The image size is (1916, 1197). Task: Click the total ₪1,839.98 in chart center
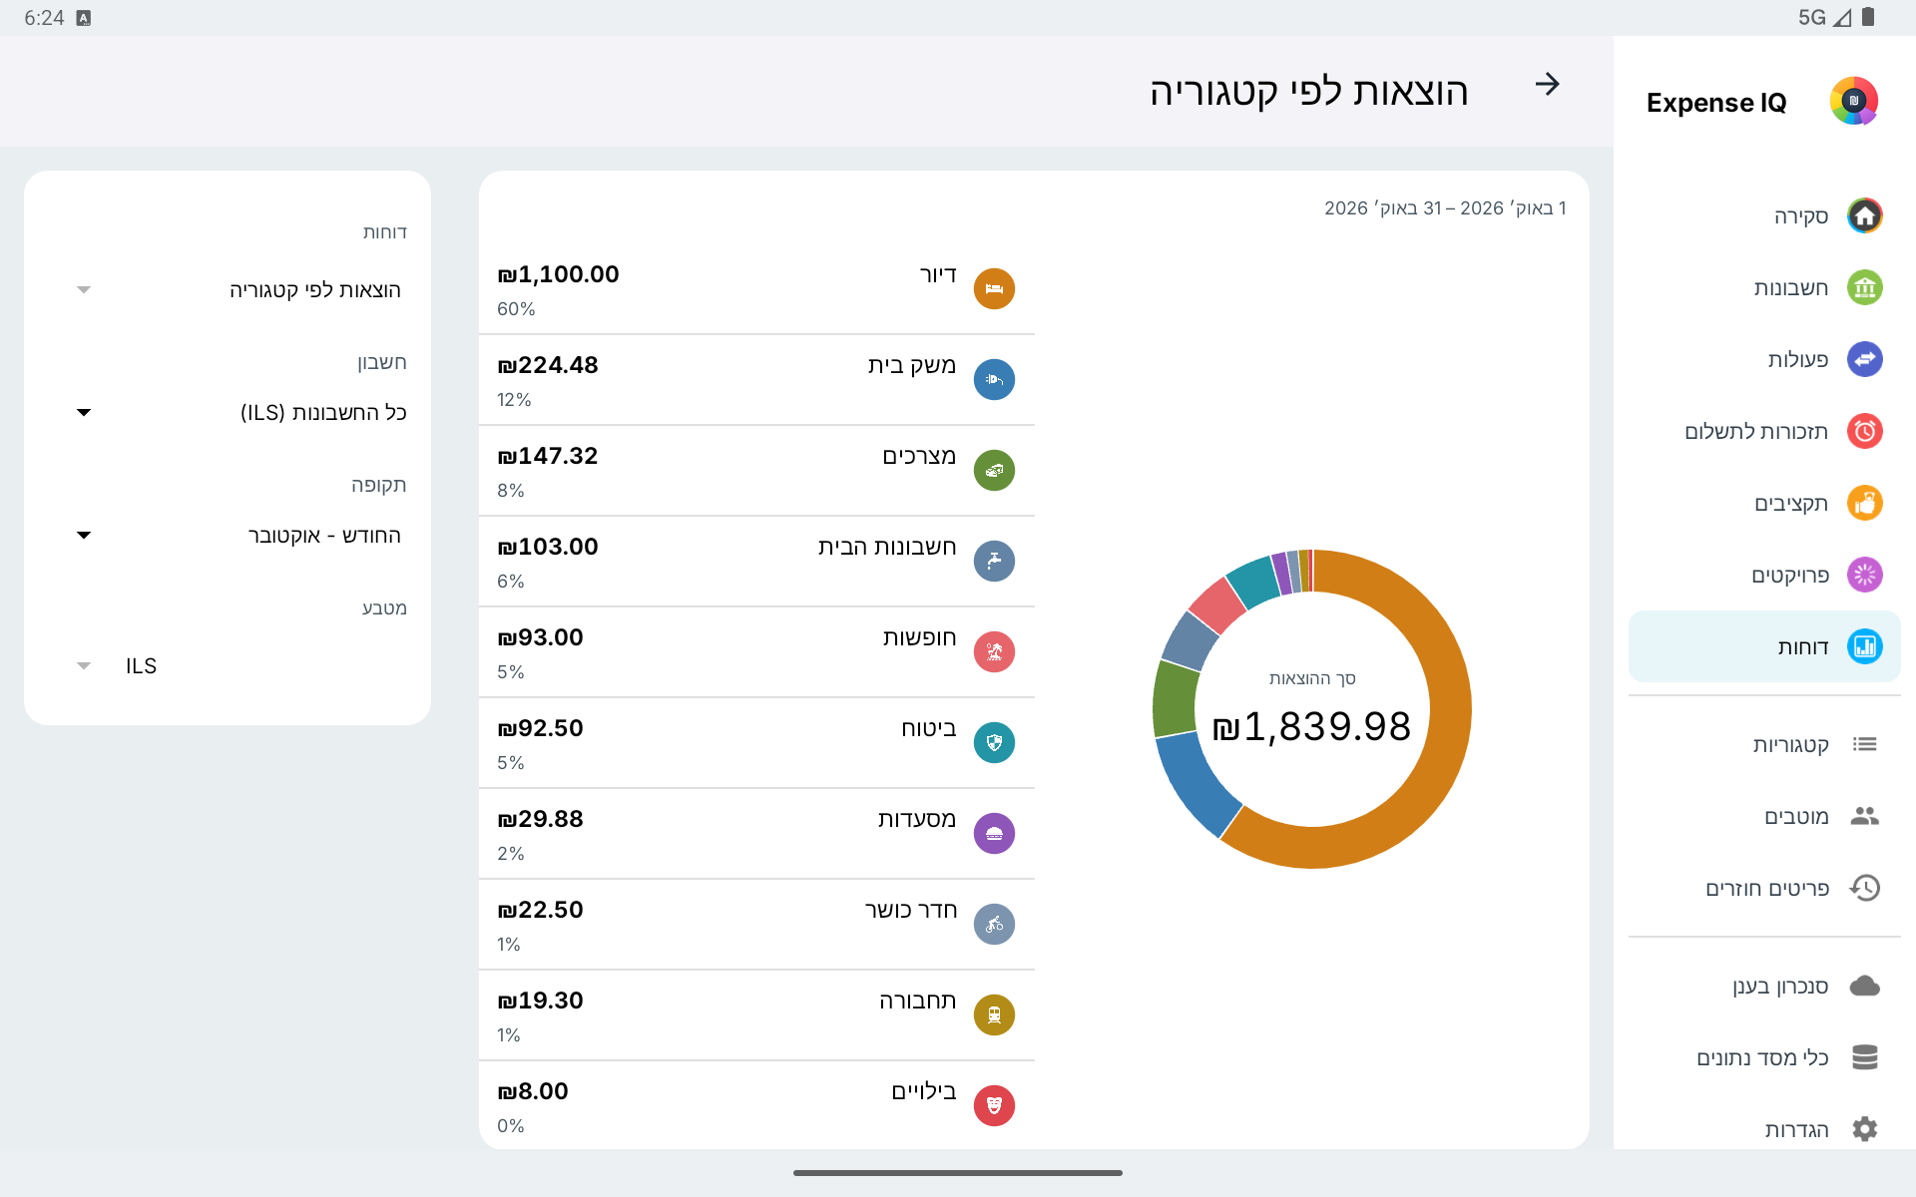click(x=1312, y=727)
